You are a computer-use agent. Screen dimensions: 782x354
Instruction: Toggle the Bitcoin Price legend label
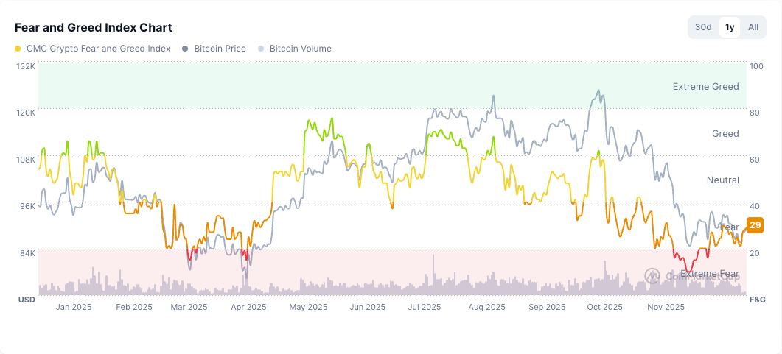[x=220, y=49]
